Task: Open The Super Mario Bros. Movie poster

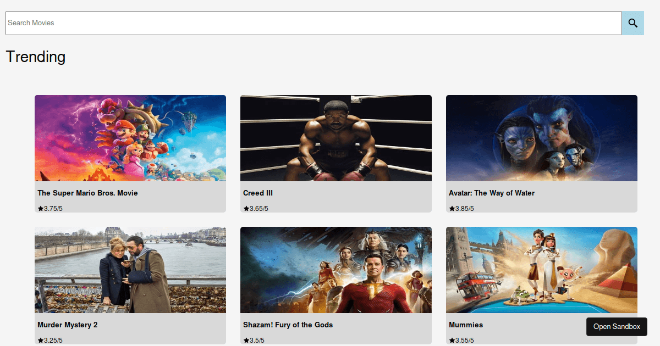Action: (130, 138)
